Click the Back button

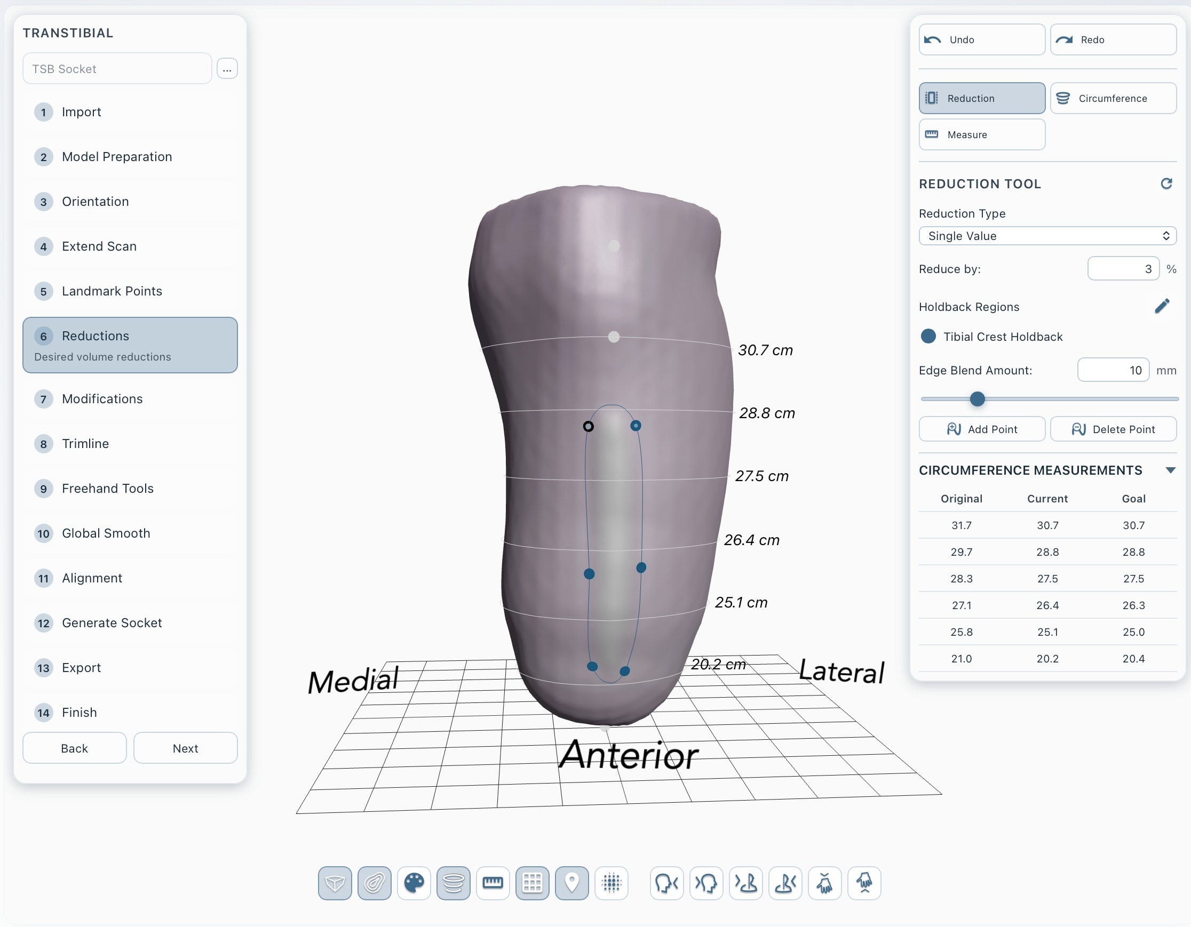click(74, 748)
